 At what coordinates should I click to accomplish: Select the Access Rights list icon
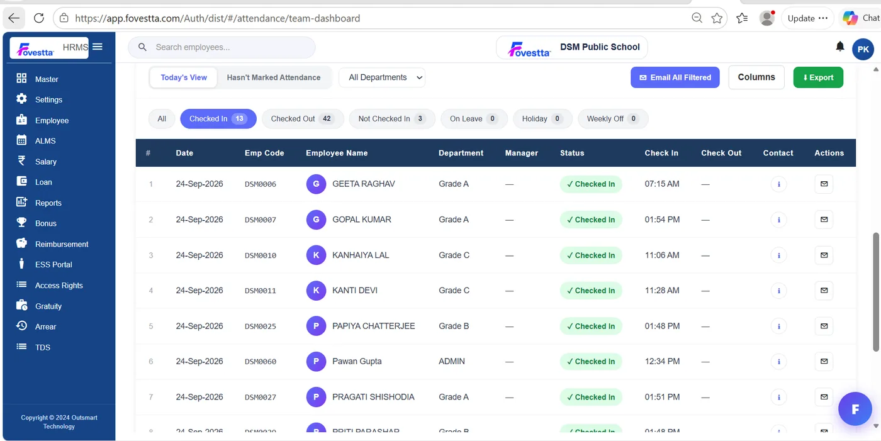pyautogui.click(x=21, y=284)
